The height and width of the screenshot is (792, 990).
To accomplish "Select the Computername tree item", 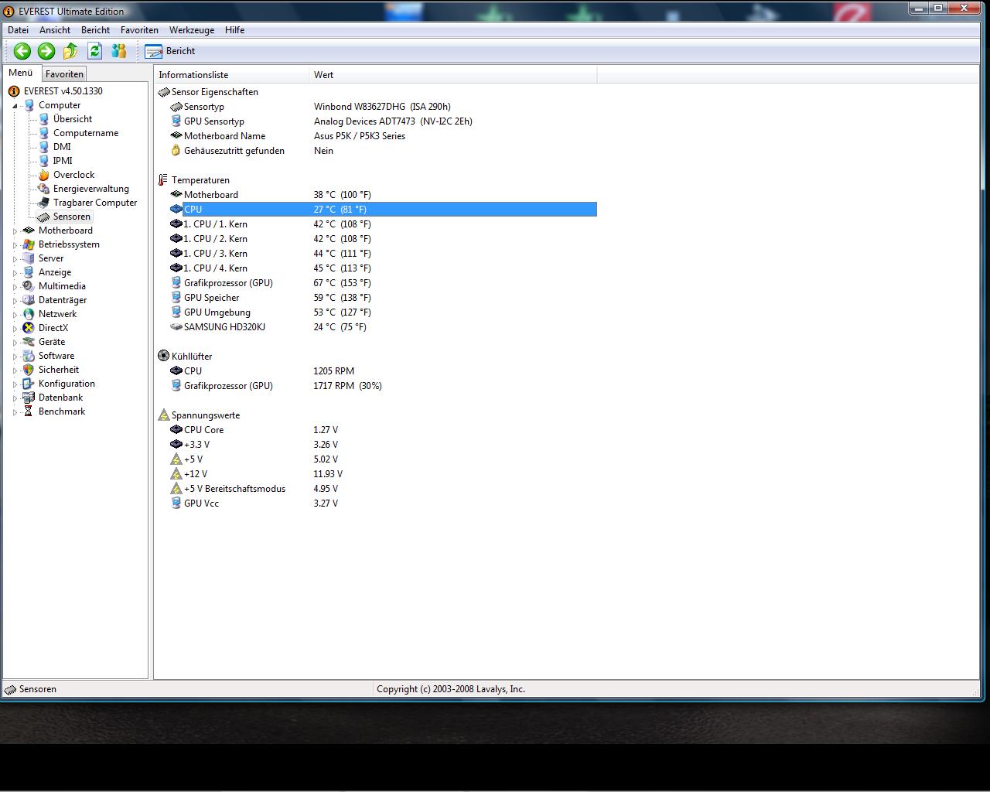I will pyautogui.click(x=86, y=133).
